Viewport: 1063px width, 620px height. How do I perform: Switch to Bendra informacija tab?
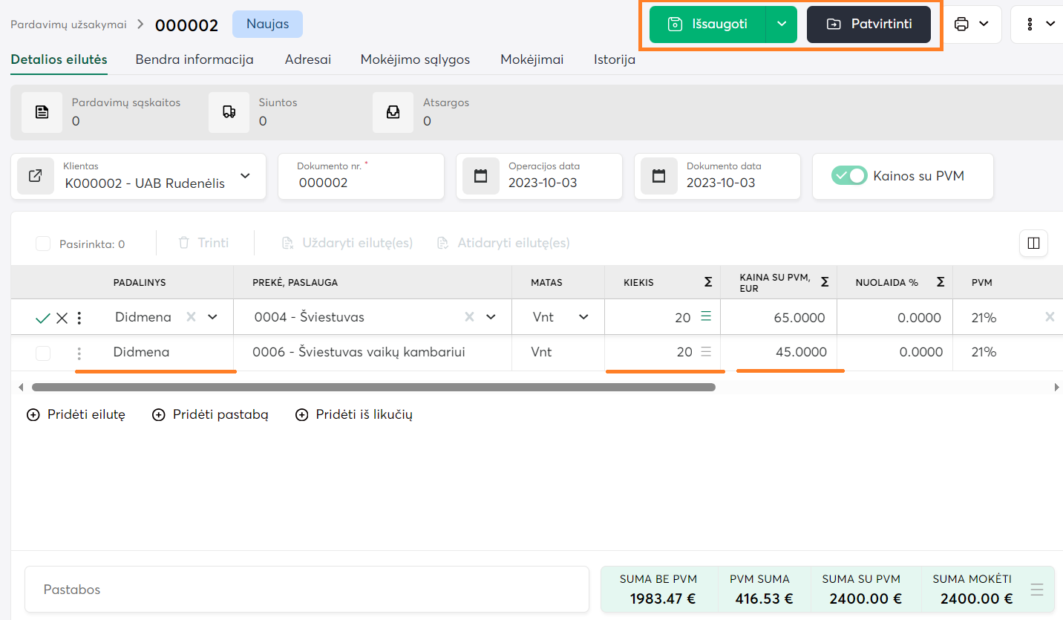pyautogui.click(x=194, y=59)
